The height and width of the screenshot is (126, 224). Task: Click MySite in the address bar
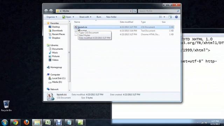[66, 11]
